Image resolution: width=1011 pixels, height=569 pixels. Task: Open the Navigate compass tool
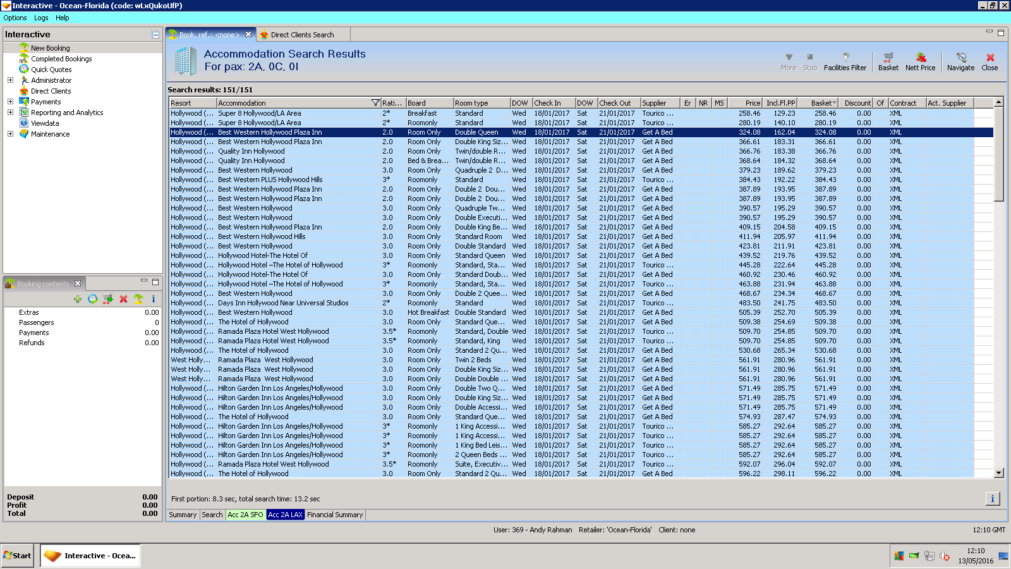coord(960,58)
